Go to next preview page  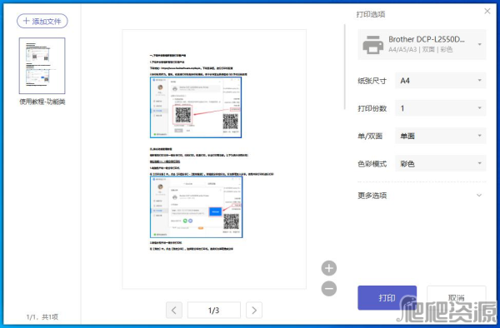(254, 310)
